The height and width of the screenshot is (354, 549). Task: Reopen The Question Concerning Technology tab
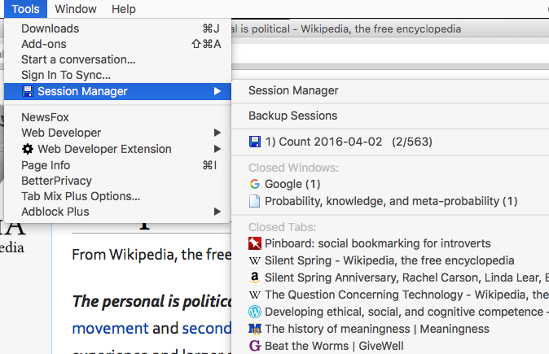coord(390,295)
